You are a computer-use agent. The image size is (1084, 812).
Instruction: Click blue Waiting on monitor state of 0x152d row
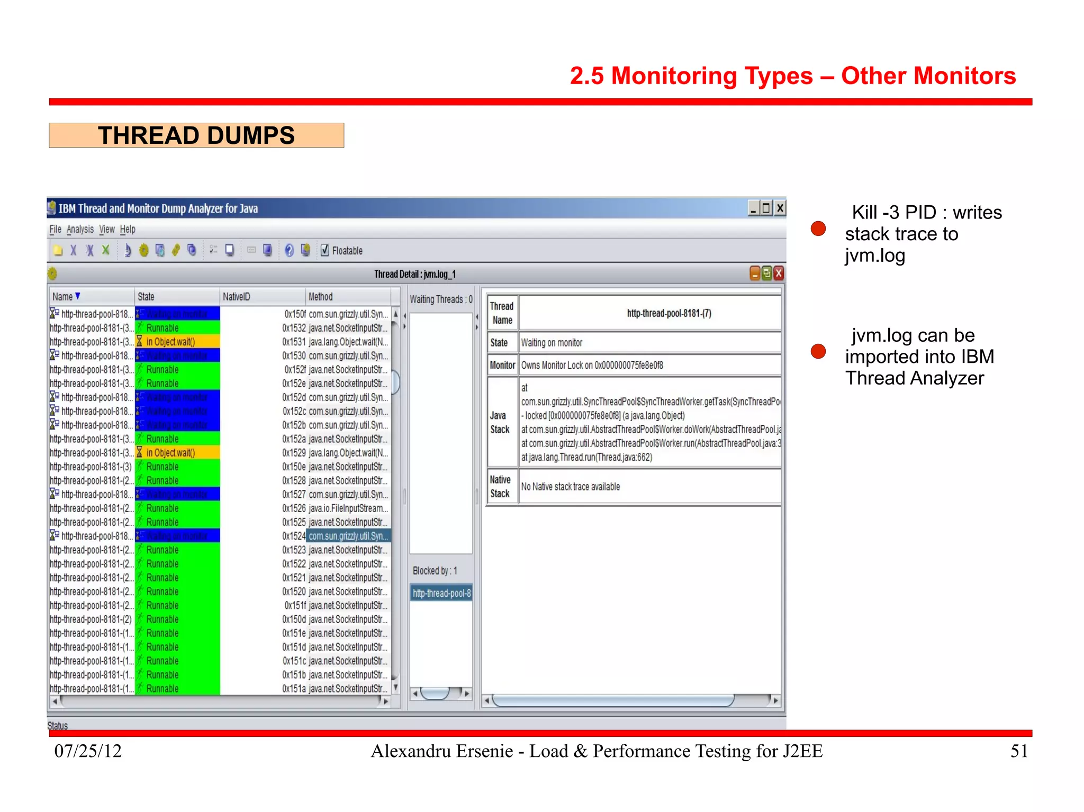click(177, 397)
